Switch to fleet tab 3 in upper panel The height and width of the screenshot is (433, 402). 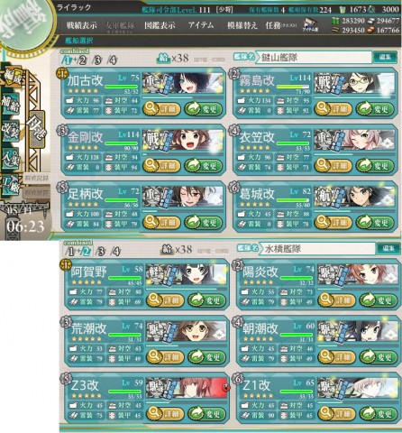pos(97,60)
